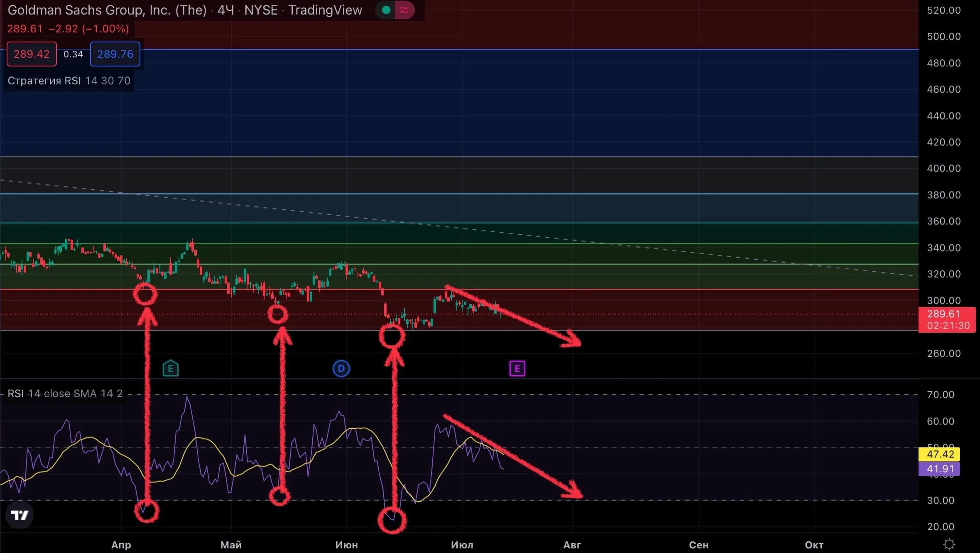Image resolution: width=980 pixels, height=553 pixels.
Task: Click the red sell price 289.42
Action: click(x=32, y=54)
